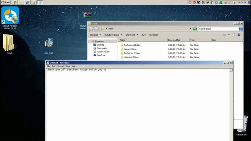This screenshot has height=141, width=251.
Task: Click the Explorer help question mark icon
Action: (239, 35)
